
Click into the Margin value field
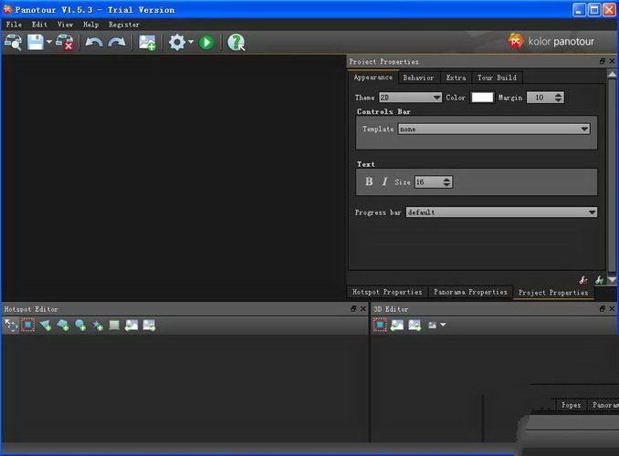pos(540,98)
